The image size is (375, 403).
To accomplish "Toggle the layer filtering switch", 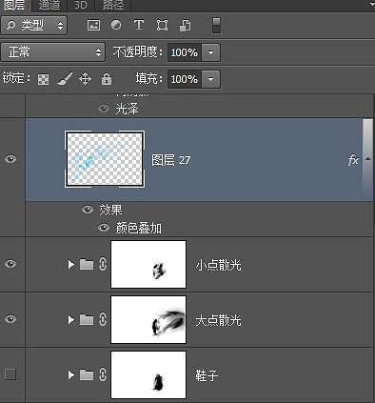I will click(x=216, y=26).
